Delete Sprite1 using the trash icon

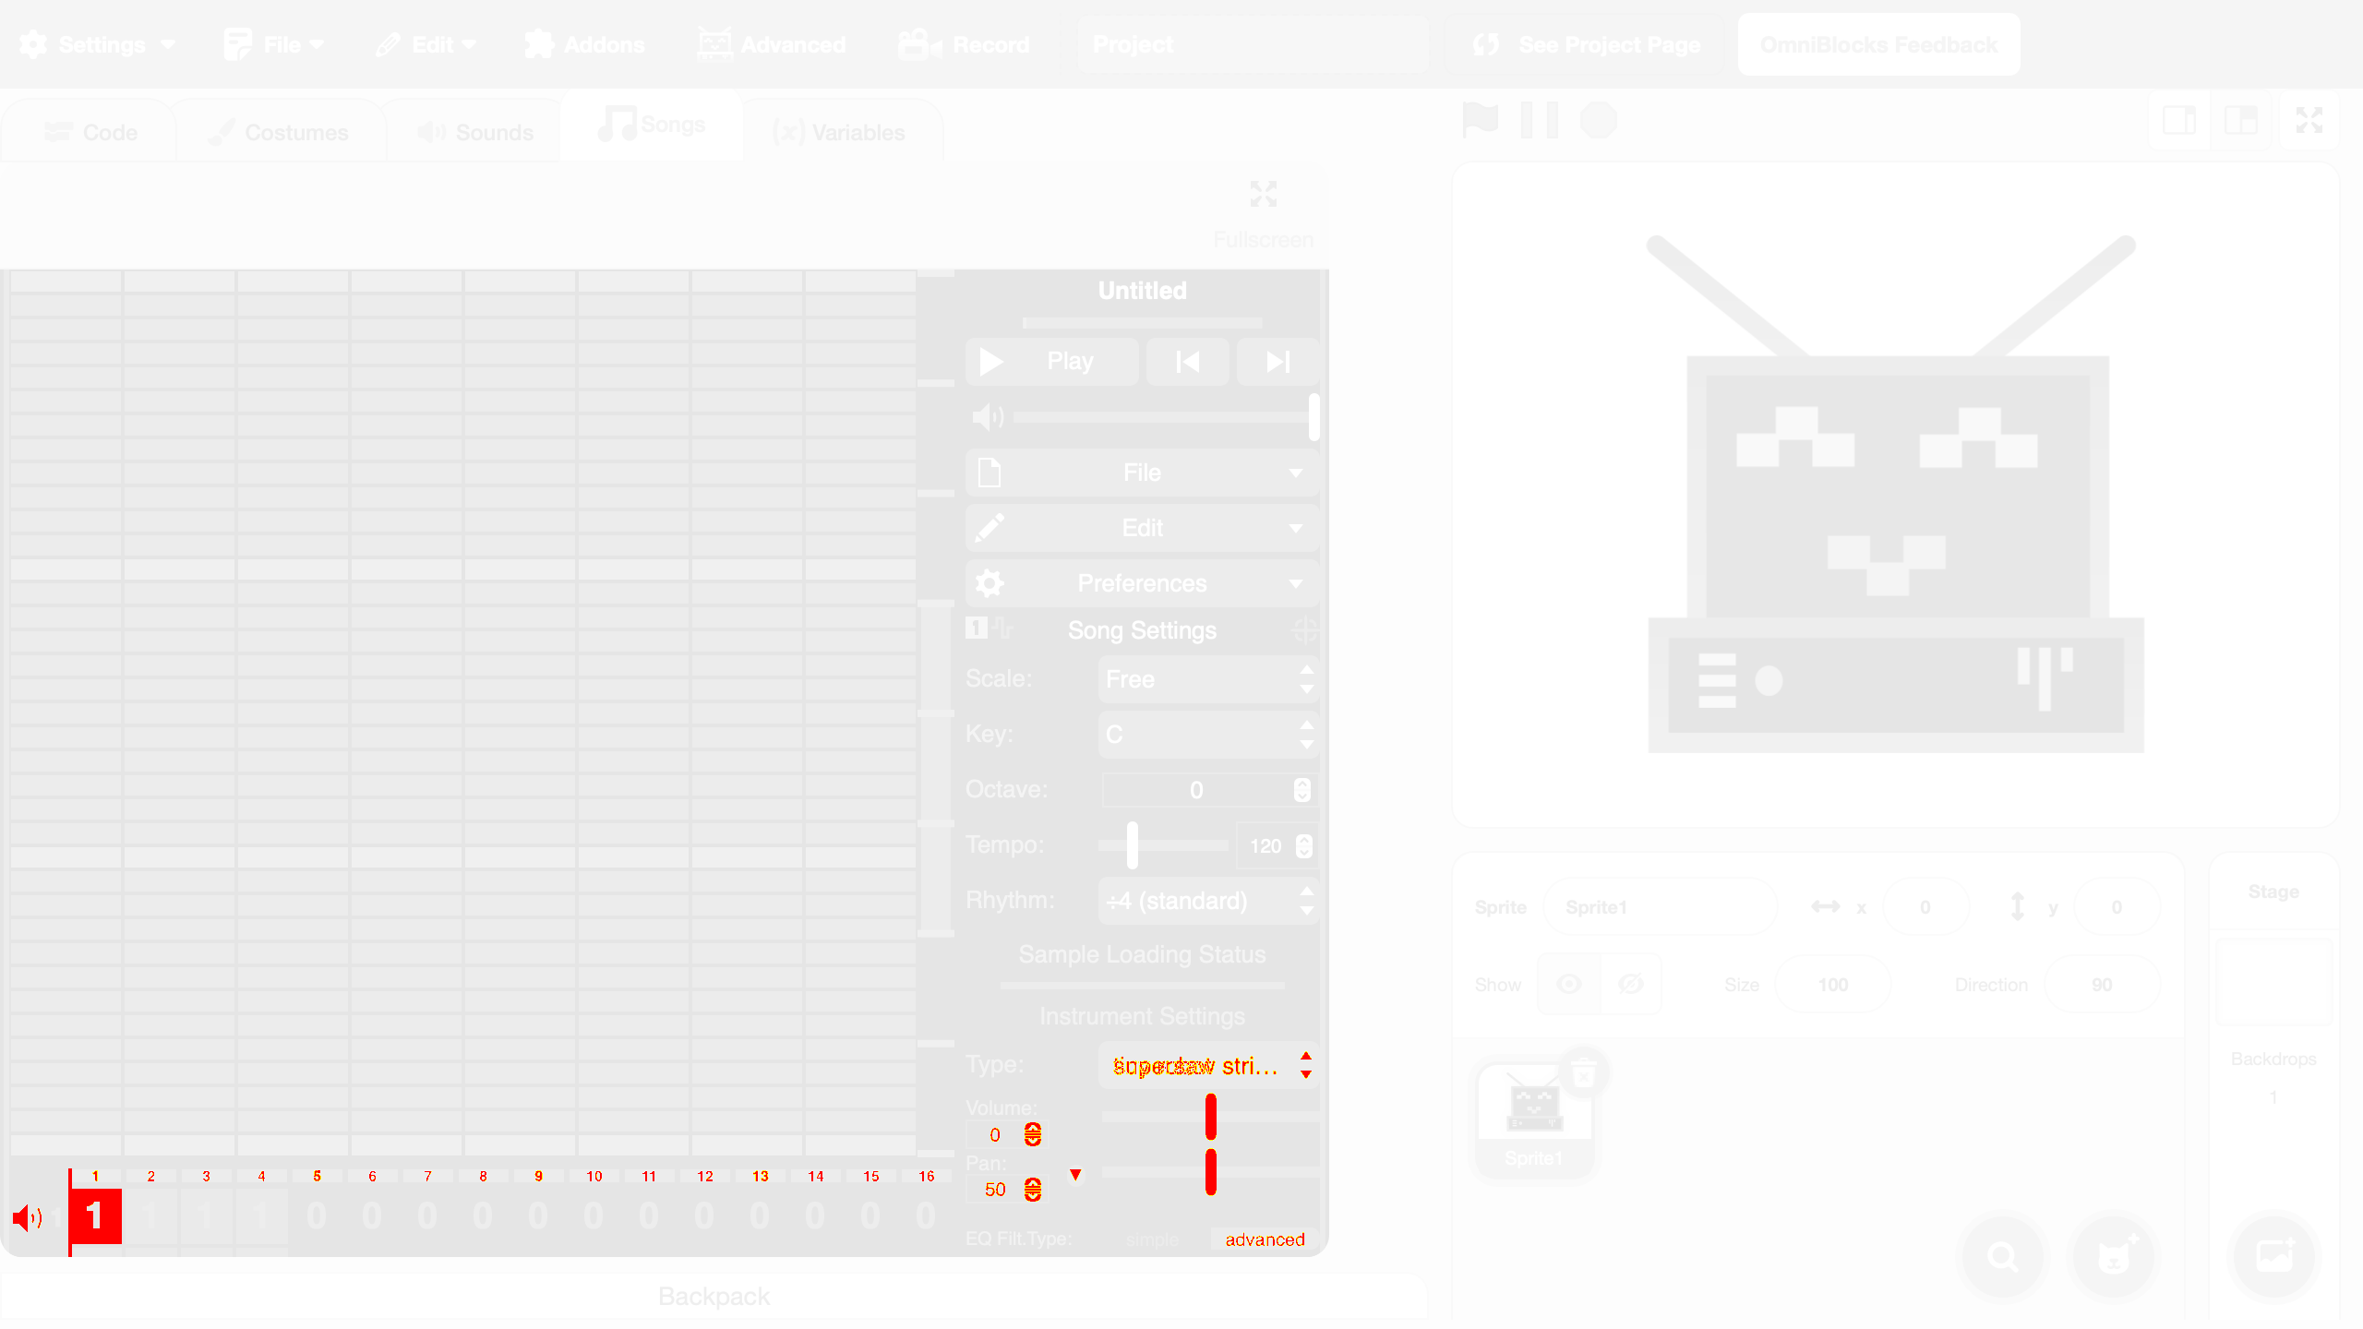[x=1584, y=1073]
